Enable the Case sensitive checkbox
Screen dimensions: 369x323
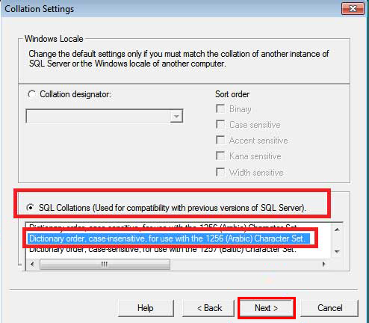pyautogui.click(x=220, y=124)
